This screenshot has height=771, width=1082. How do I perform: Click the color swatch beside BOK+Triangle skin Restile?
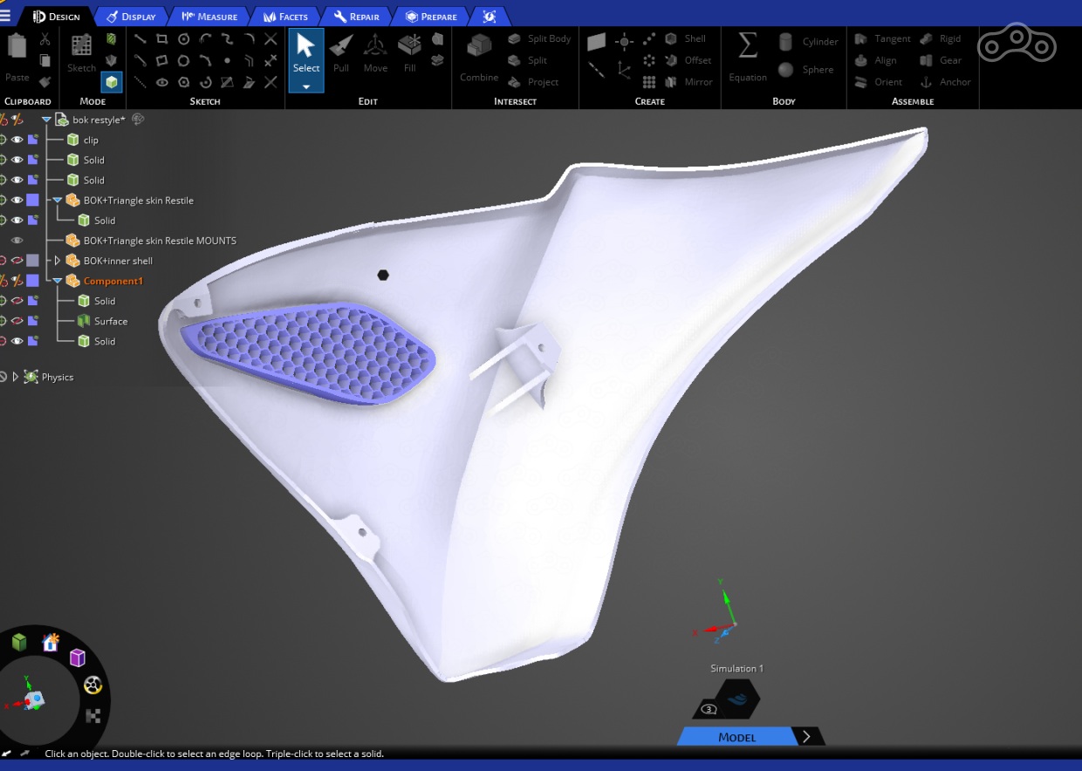32,201
